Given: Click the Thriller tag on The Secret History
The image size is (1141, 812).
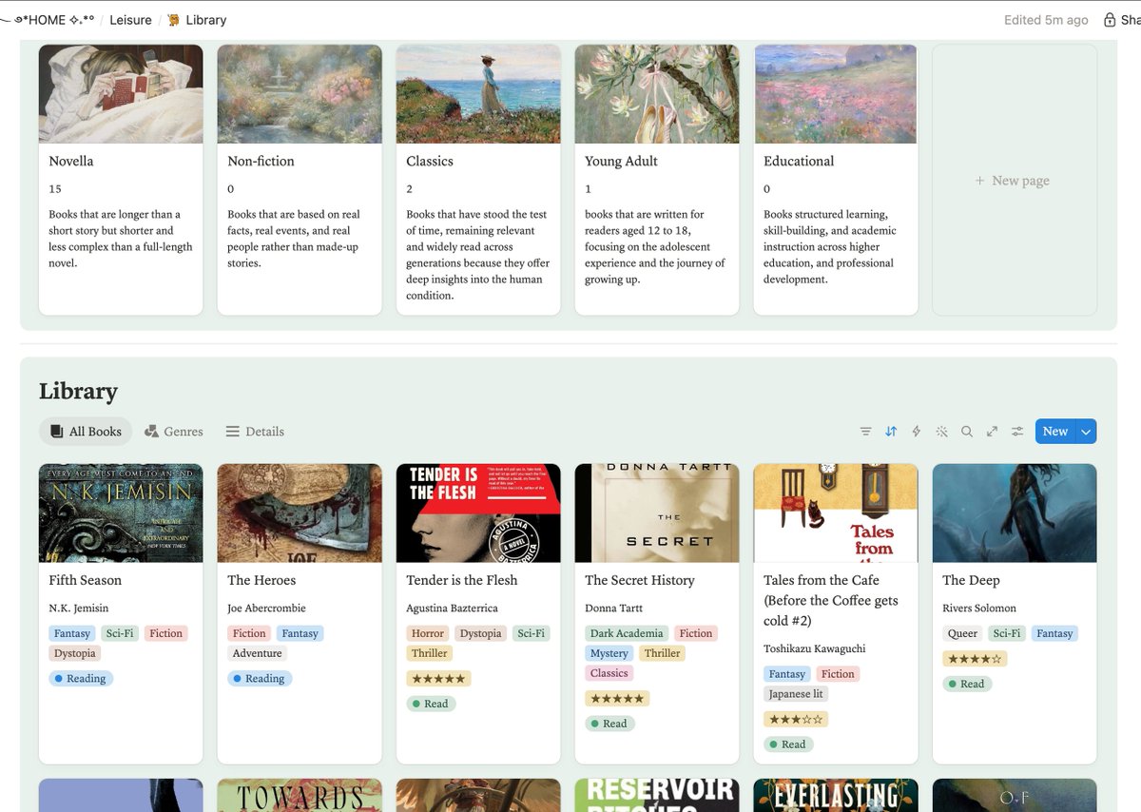Looking at the screenshot, I should (x=662, y=653).
